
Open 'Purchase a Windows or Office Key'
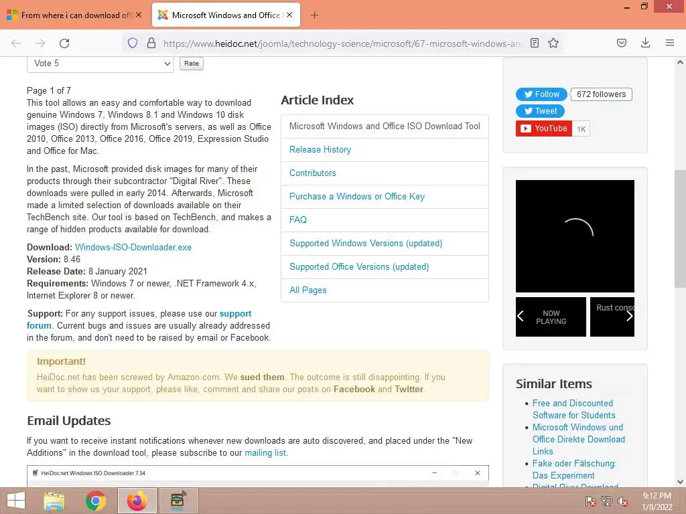(356, 197)
